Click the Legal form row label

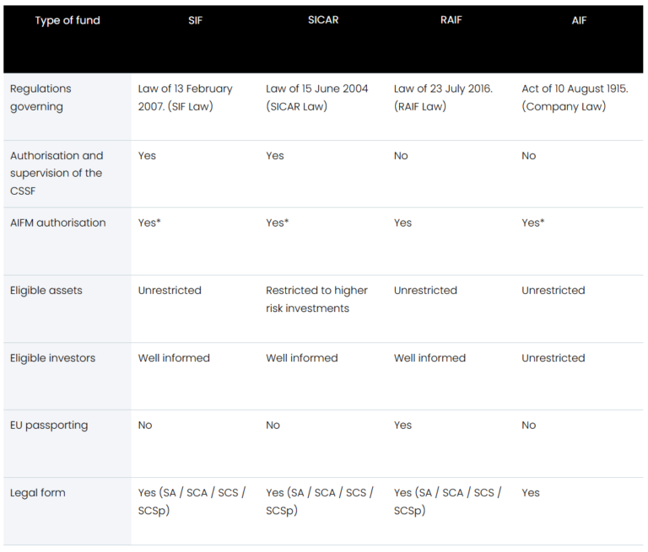tap(38, 493)
